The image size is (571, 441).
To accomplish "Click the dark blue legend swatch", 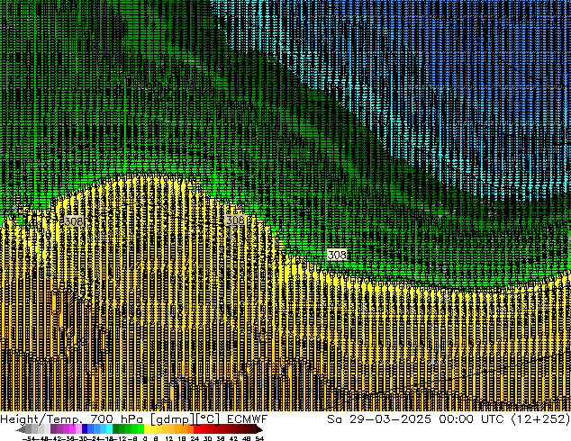I will (85, 428).
